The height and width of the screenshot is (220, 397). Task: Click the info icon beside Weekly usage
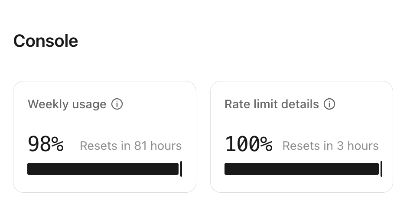(117, 104)
